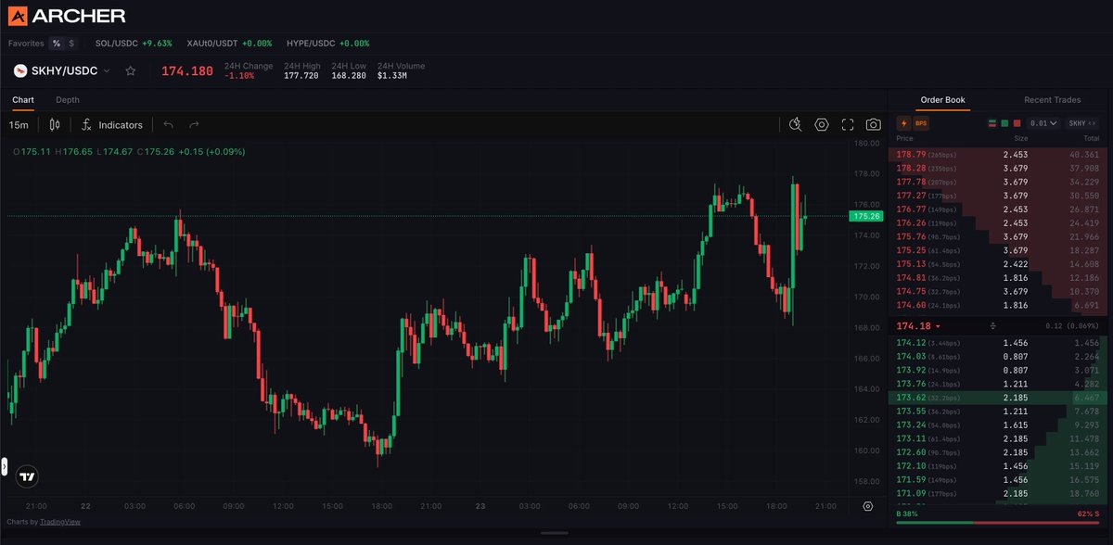Click the redo arrow in chart toolbar
This screenshot has width=1113, height=545.
pyautogui.click(x=194, y=124)
